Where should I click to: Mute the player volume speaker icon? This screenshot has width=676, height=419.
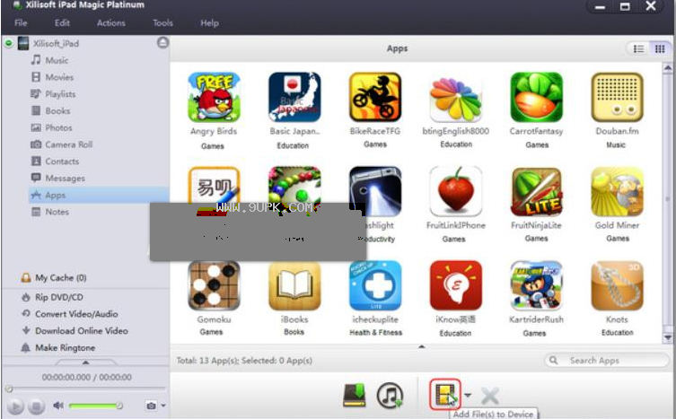(x=58, y=406)
